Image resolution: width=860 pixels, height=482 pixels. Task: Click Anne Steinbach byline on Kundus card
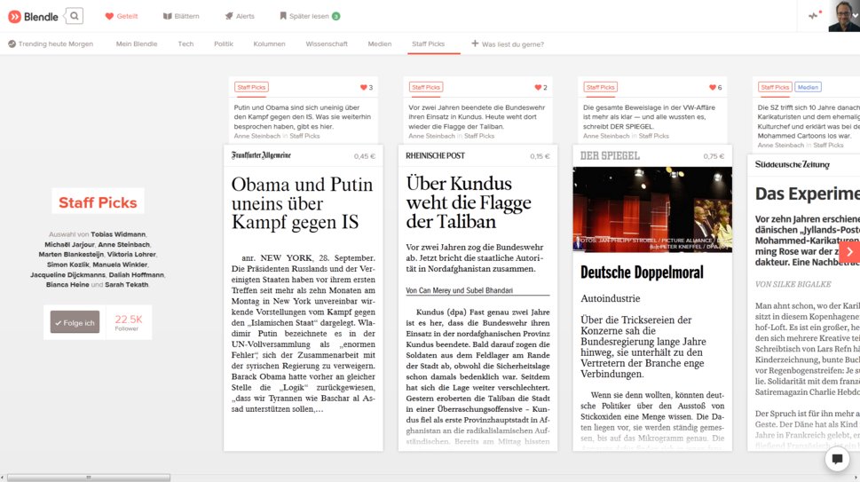(x=431, y=136)
